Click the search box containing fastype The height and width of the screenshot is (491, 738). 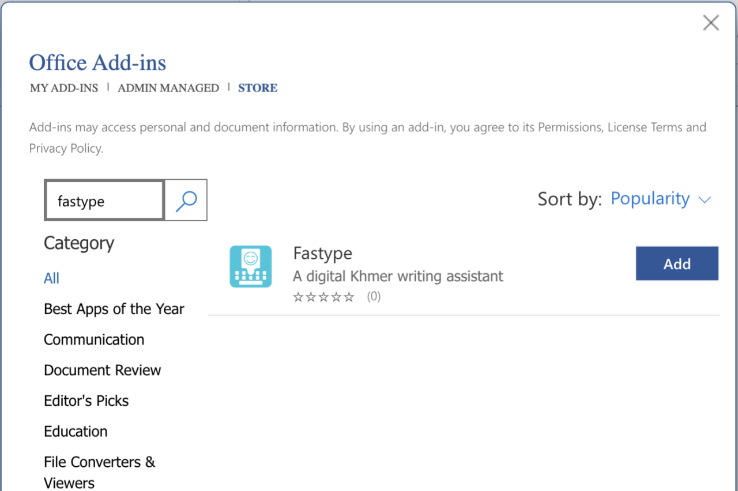(104, 201)
